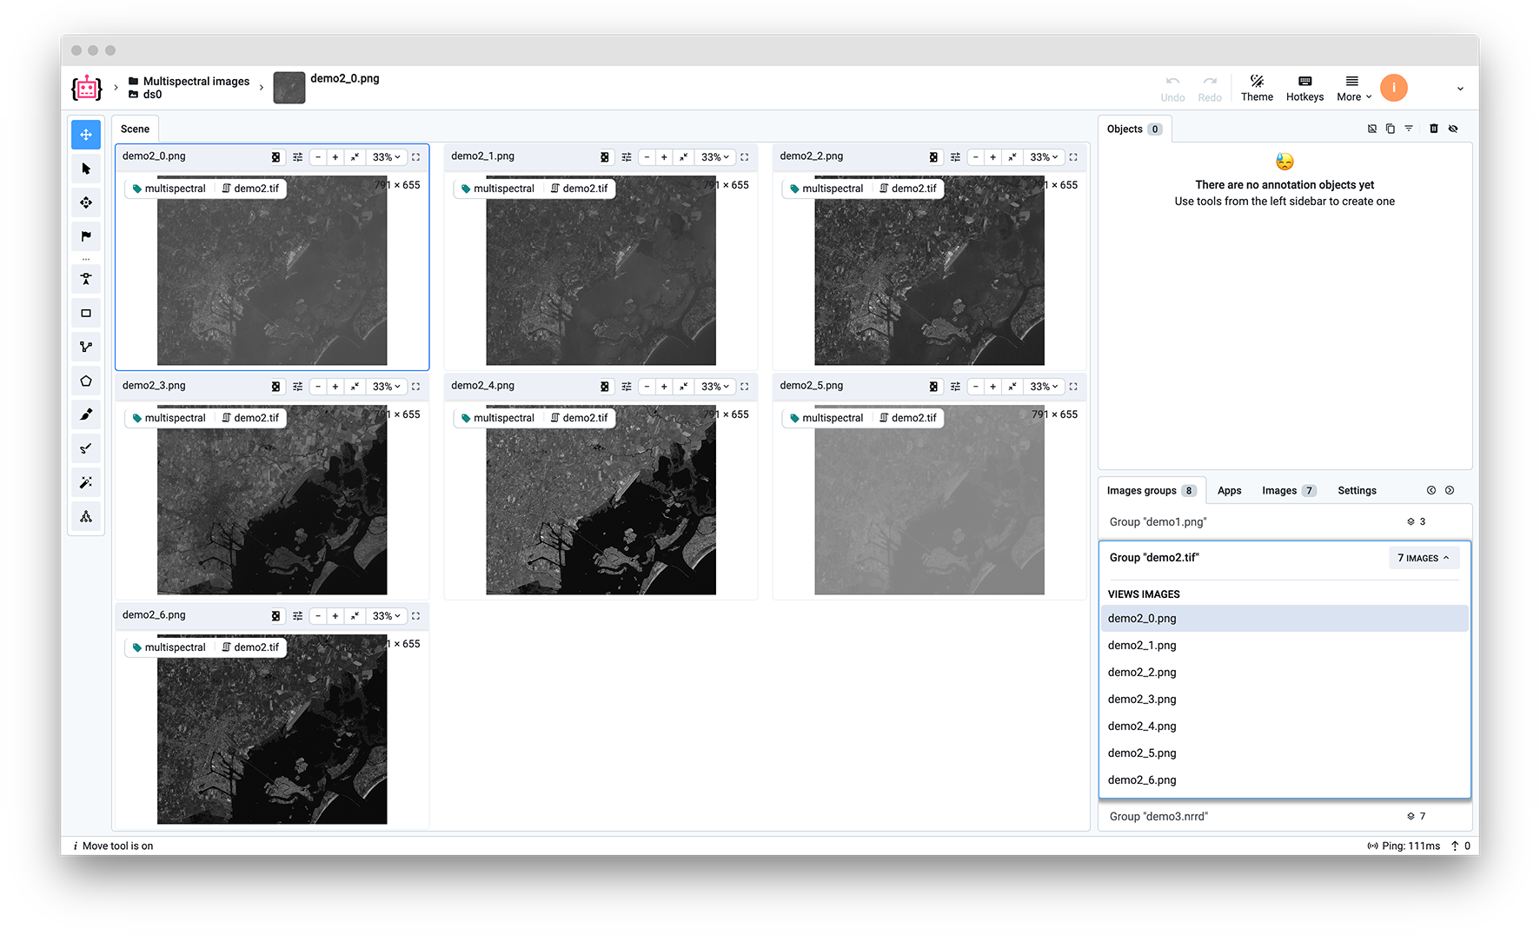The image size is (1540, 942).
Task: Delete objects using the trash icon
Action: click(x=1434, y=129)
